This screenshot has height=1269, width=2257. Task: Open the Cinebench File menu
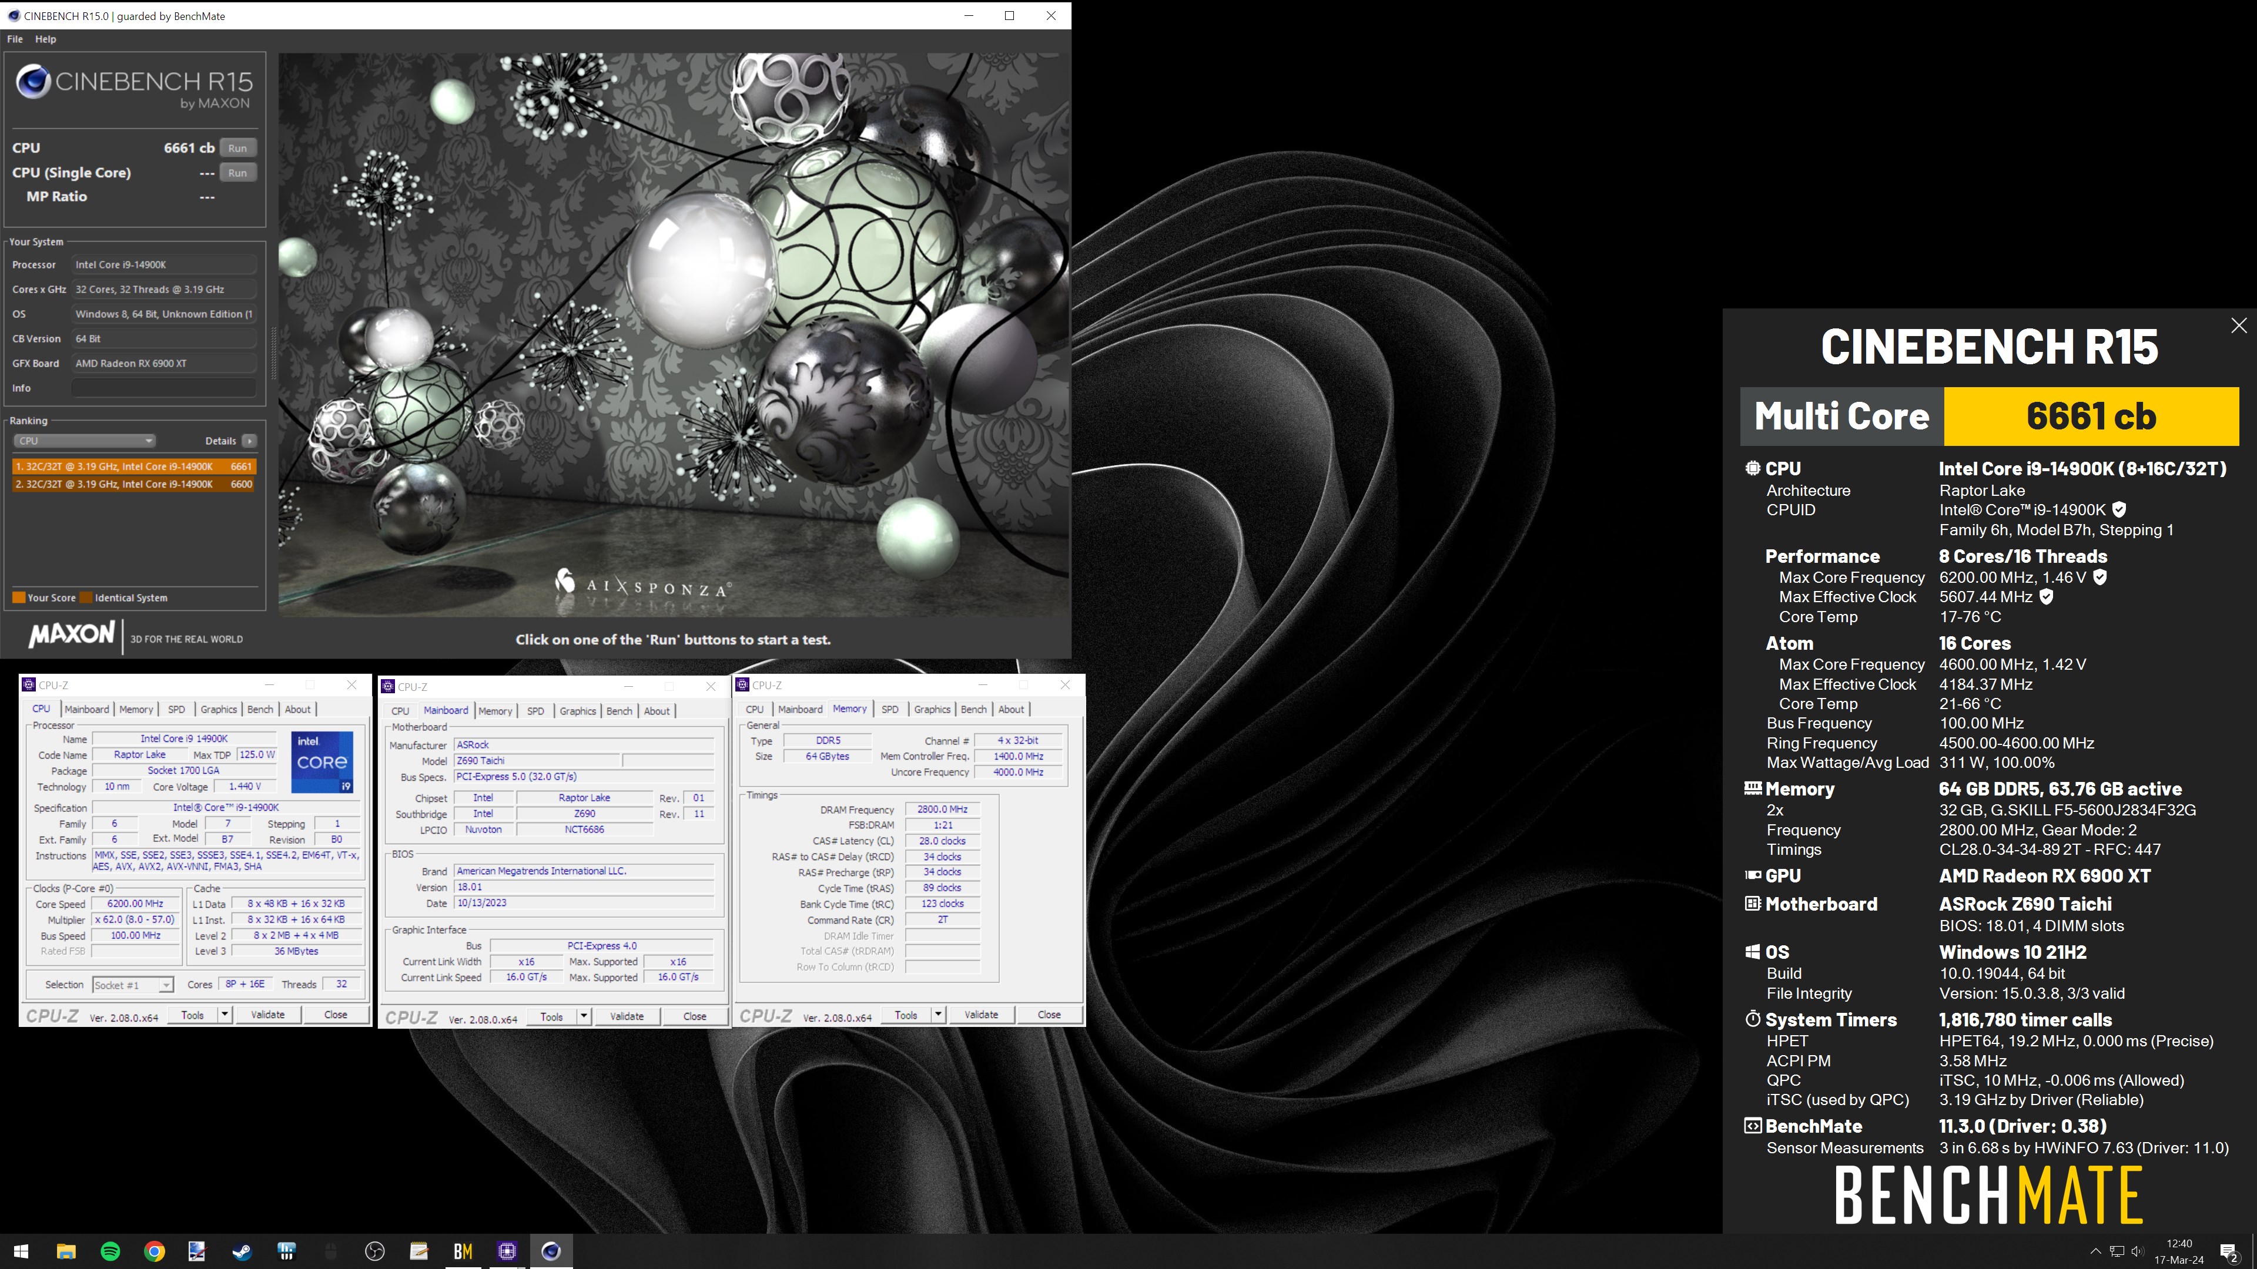[15, 39]
